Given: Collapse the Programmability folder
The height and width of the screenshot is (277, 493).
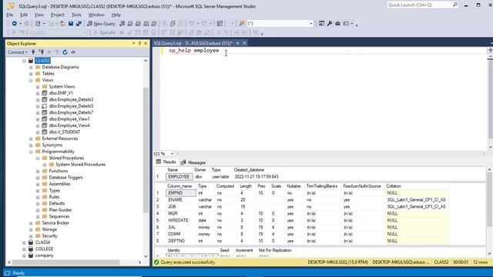Looking at the screenshot, I should coord(31,152).
